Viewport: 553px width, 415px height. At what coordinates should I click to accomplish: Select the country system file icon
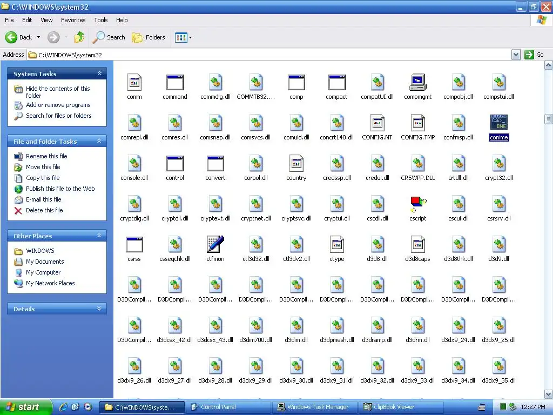[296, 163]
